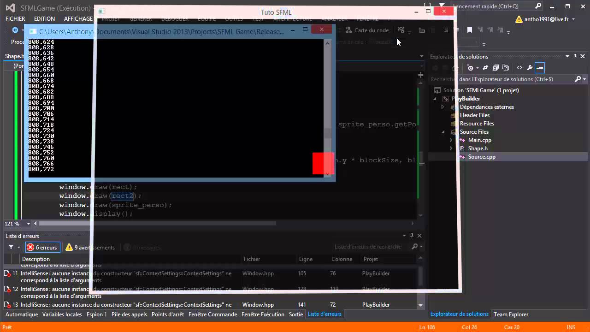Click the console window vertical scrollbar thumb
Viewport: 590px width, 332px height.
(x=328, y=133)
